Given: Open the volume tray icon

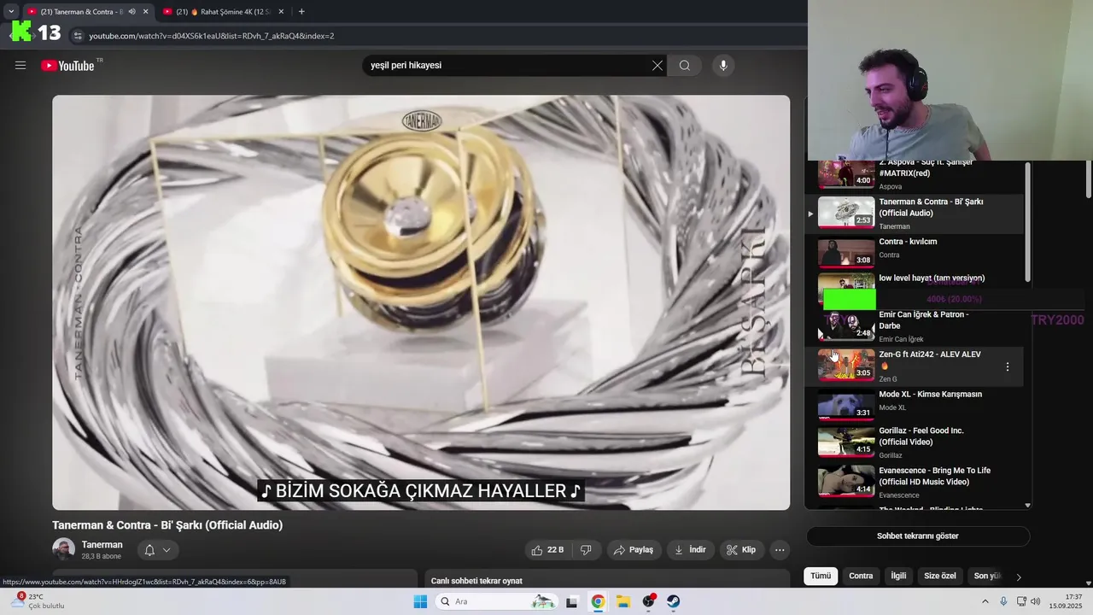Looking at the screenshot, I should [1036, 601].
